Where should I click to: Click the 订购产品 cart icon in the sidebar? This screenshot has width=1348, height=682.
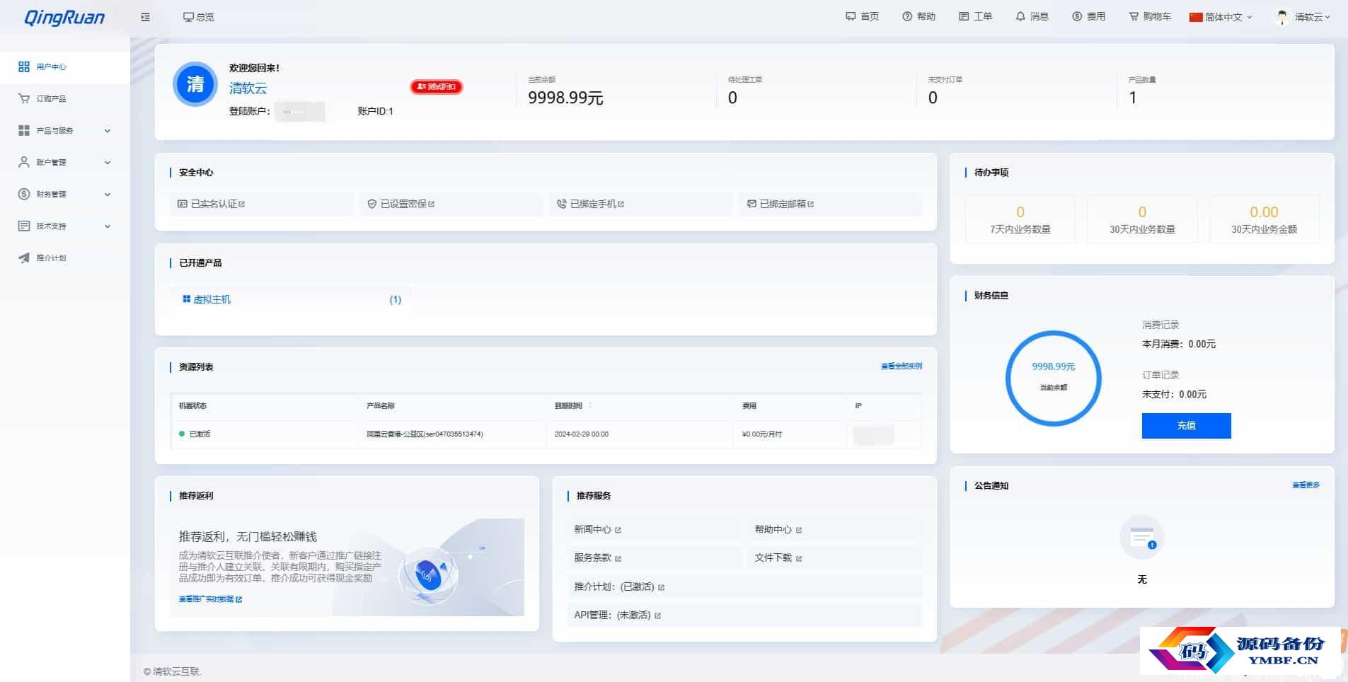[x=23, y=98]
